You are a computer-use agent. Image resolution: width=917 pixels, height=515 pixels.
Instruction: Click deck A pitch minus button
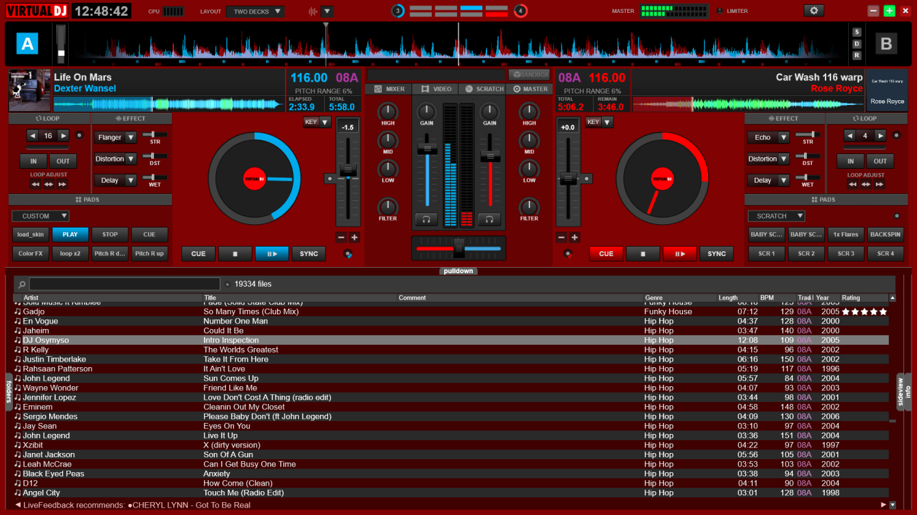coord(341,238)
